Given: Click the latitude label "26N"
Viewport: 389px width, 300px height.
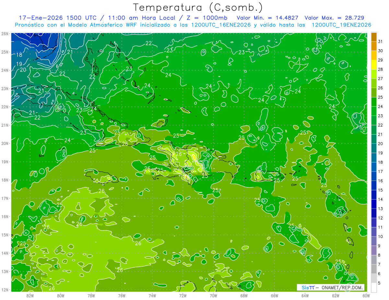Looking at the screenshot, I should [5, 34].
